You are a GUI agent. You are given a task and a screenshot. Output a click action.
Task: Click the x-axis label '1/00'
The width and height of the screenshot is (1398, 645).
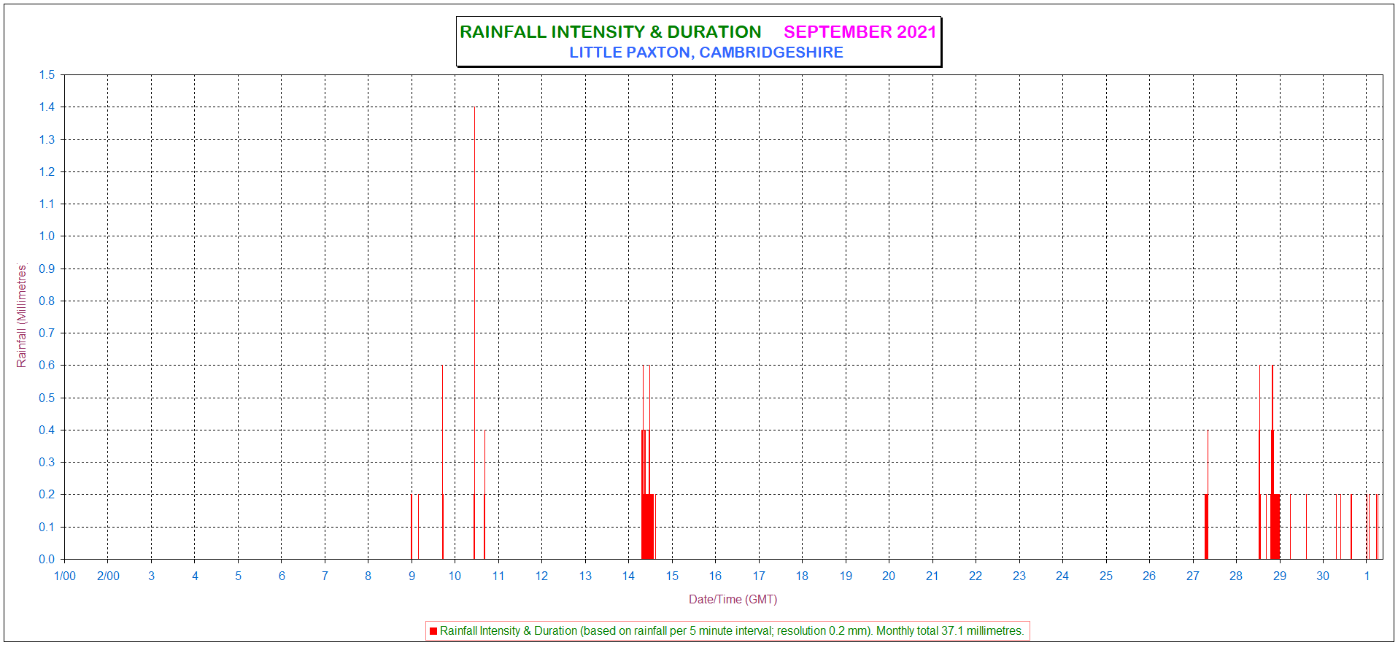pos(65,576)
